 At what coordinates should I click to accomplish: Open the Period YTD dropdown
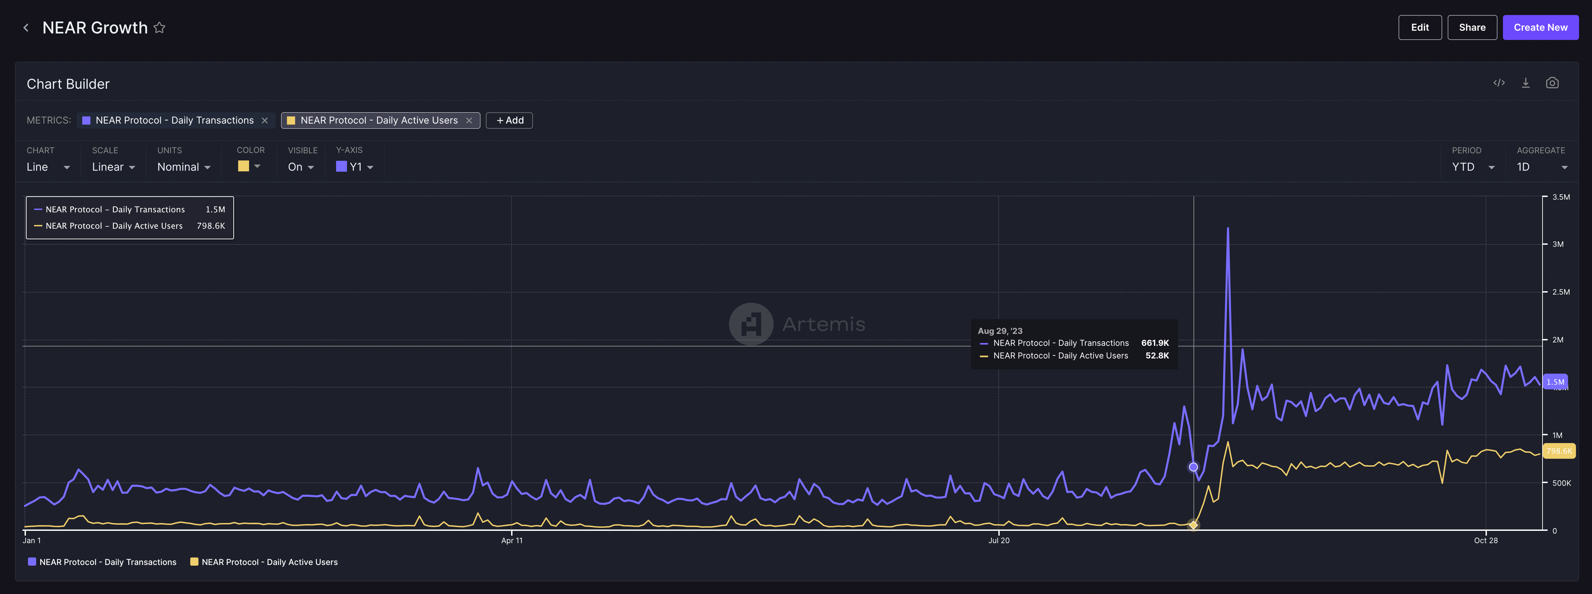point(1473,167)
